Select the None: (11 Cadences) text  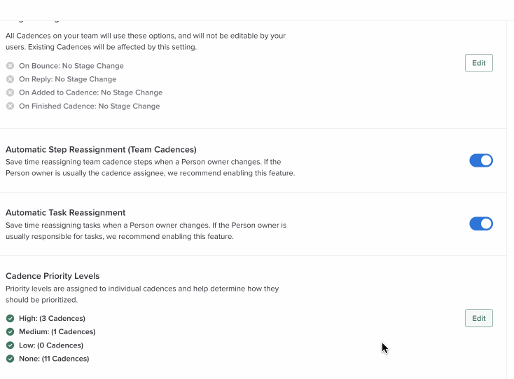coord(54,359)
